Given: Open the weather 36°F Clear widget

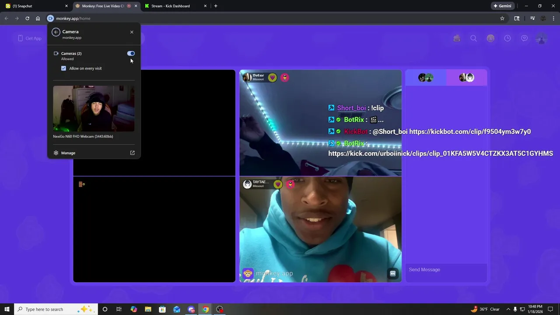Looking at the screenshot, I should [485, 309].
